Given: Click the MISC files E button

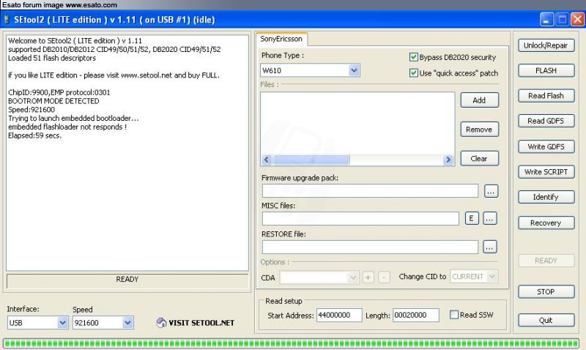Looking at the screenshot, I should coord(472,218).
